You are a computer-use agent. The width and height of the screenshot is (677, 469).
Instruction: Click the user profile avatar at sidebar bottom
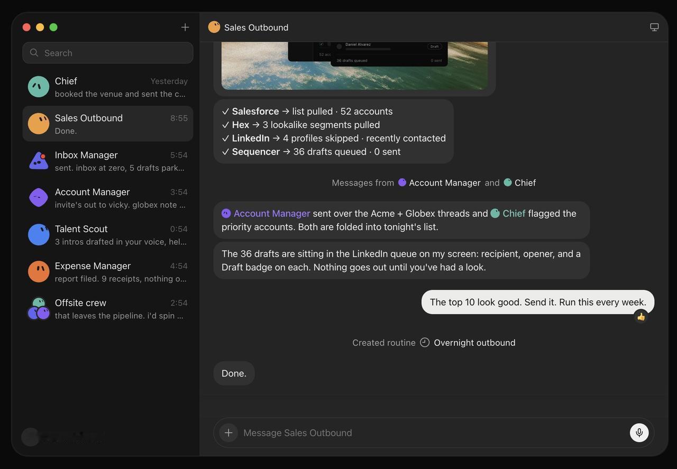pos(31,437)
